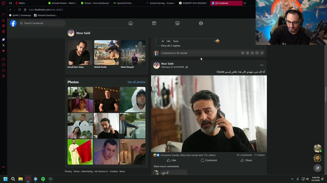This screenshot has height=183, width=327.
Task: Share the Nour Saidi post
Action: [x=246, y=160]
